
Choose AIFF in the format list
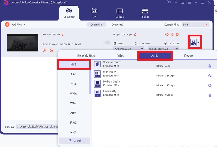(73, 113)
